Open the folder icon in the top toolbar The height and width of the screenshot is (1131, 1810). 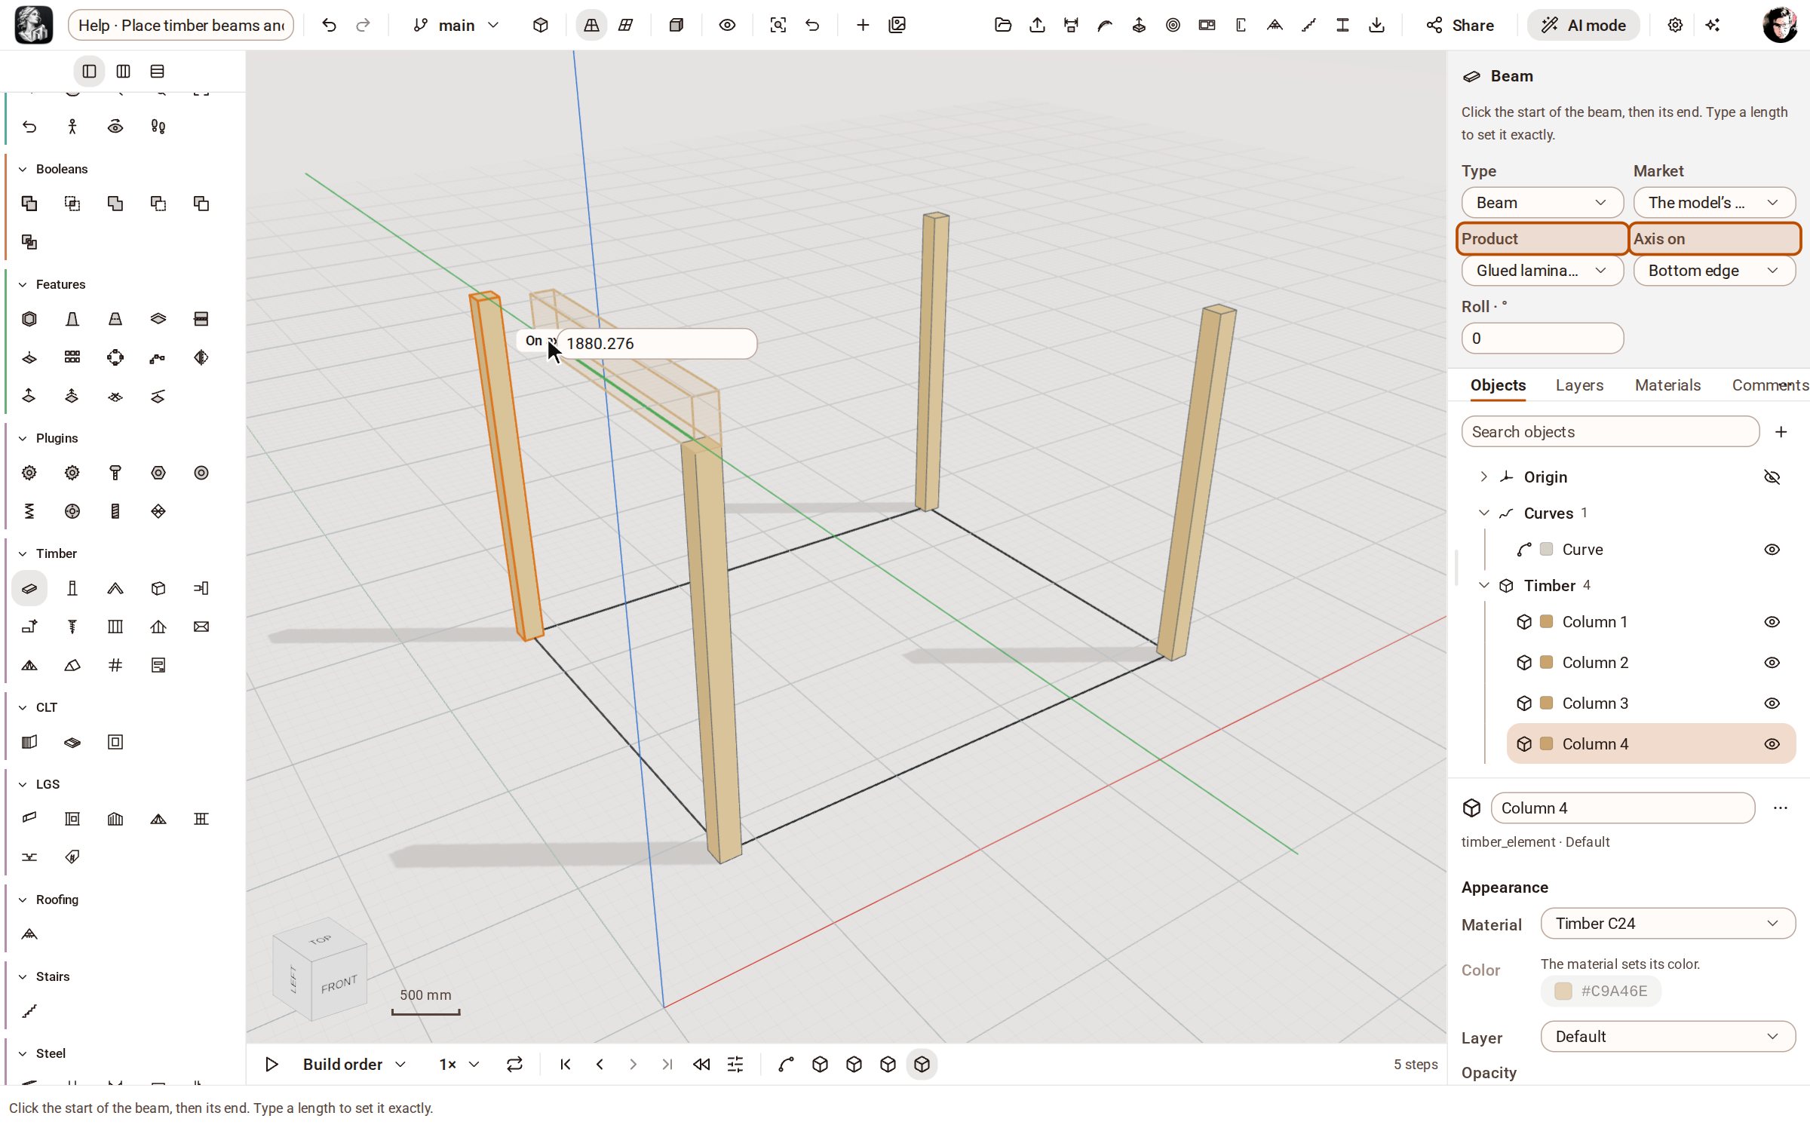pos(1003,25)
